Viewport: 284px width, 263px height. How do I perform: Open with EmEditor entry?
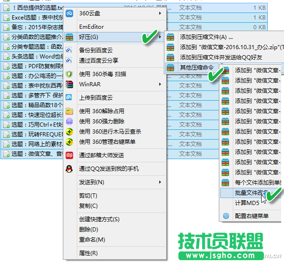pyautogui.click(x=91, y=27)
